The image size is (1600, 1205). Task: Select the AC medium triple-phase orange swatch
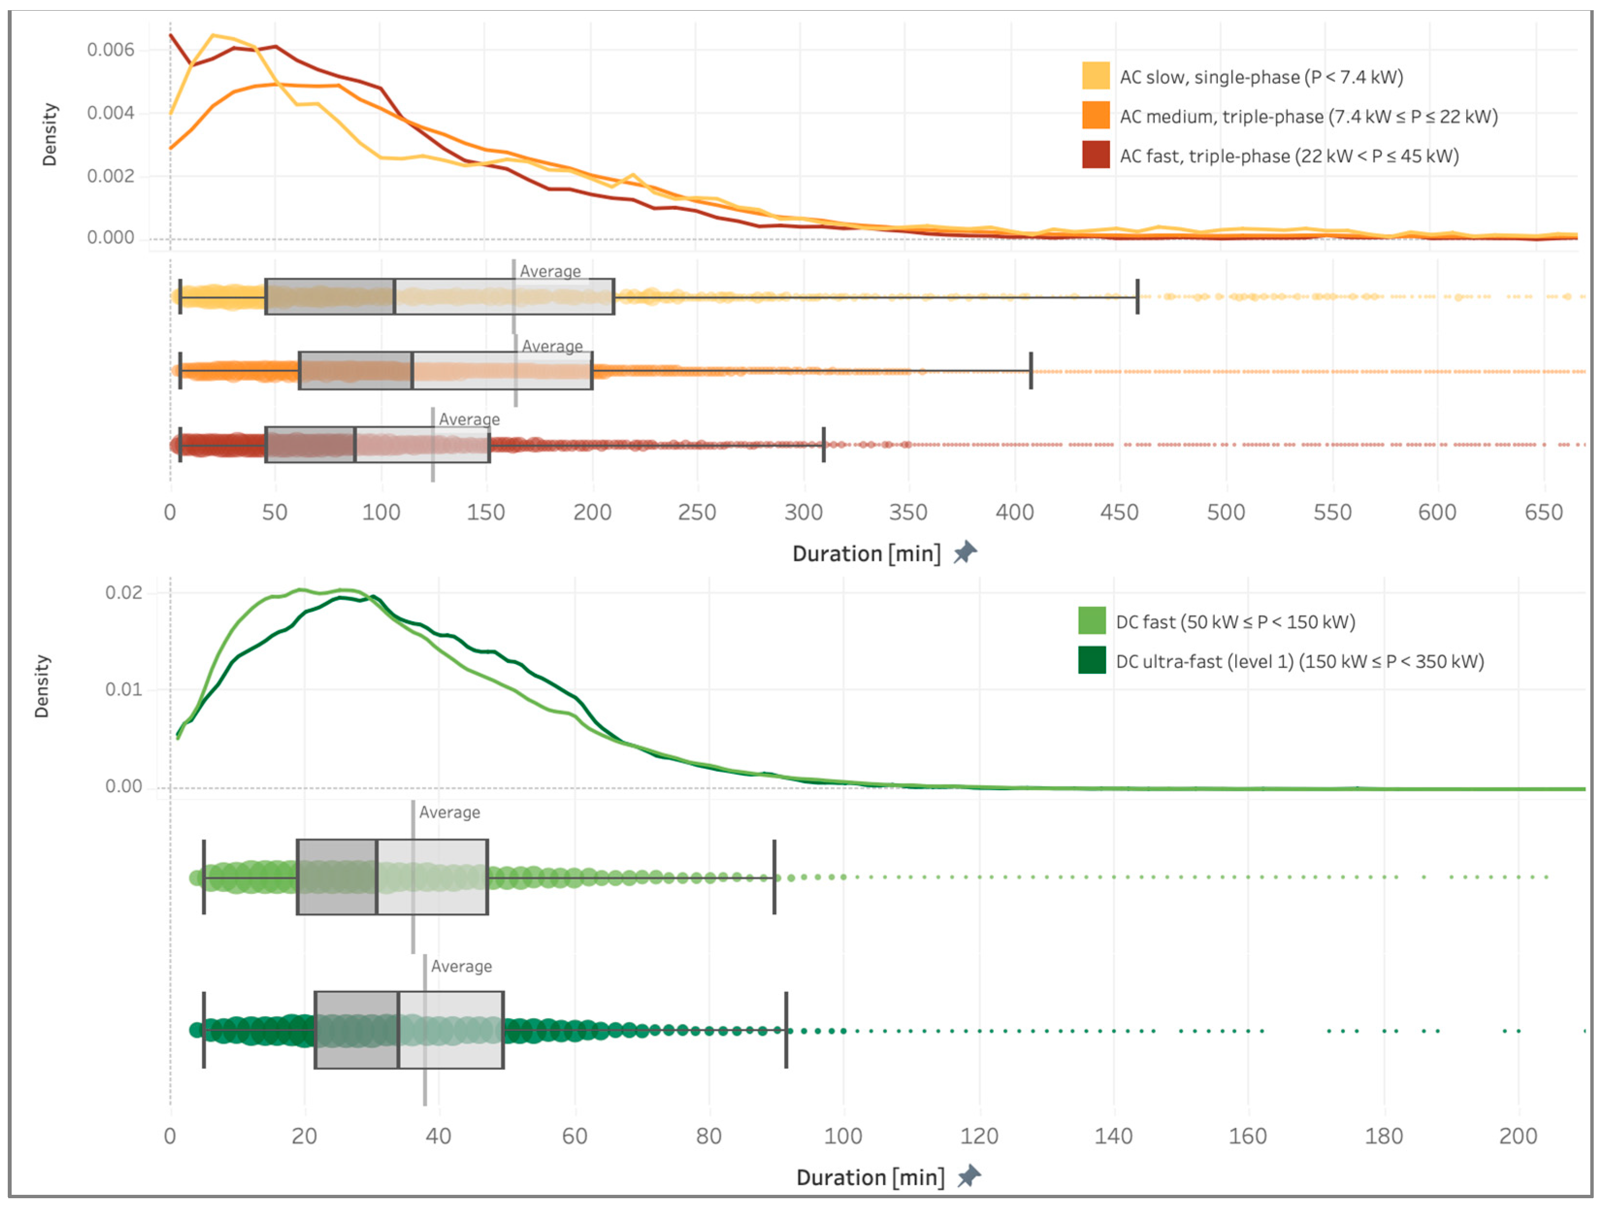(x=1096, y=116)
